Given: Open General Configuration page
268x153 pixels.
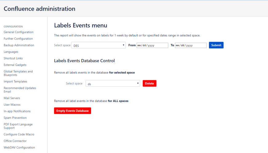Looking at the screenshot, I should (x=18, y=32).
